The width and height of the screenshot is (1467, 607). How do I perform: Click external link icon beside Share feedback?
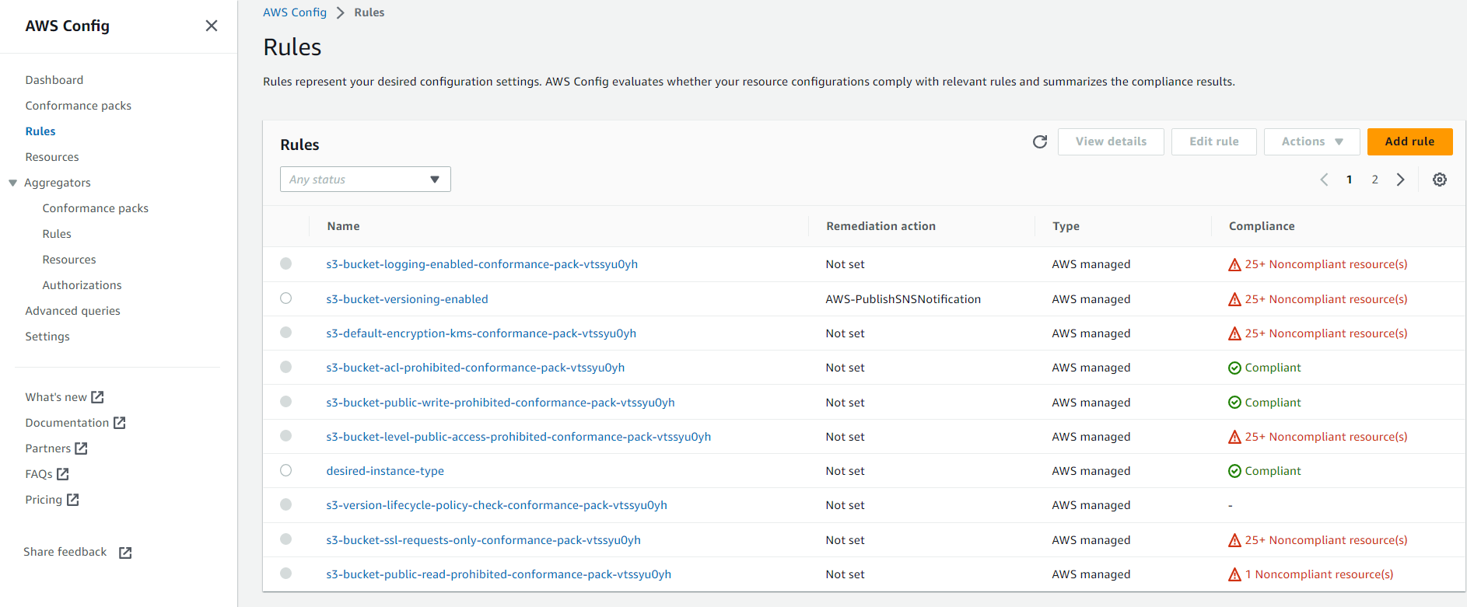(125, 553)
